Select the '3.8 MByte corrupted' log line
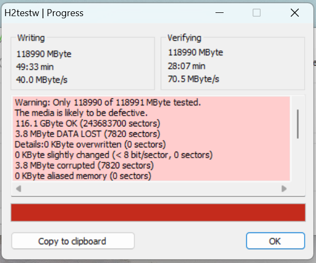Image resolution: width=316 pixels, height=263 pixels. pos(84,166)
